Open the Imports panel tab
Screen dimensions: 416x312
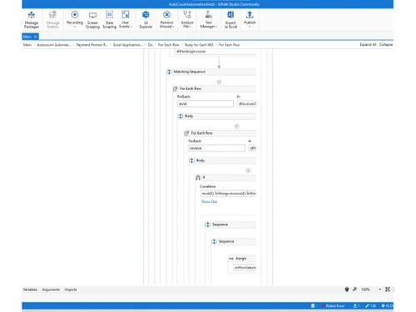point(71,290)
